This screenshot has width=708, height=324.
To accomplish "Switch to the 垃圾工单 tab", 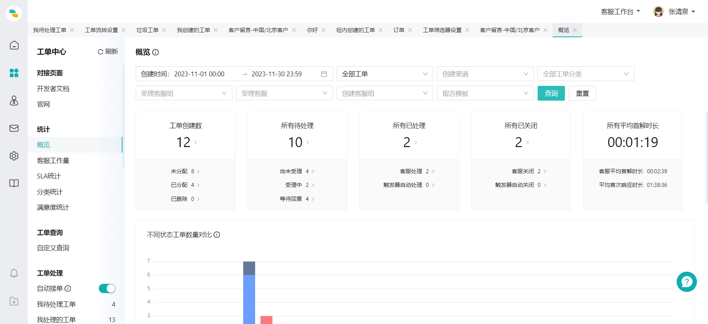I will [x=147, y=30].
